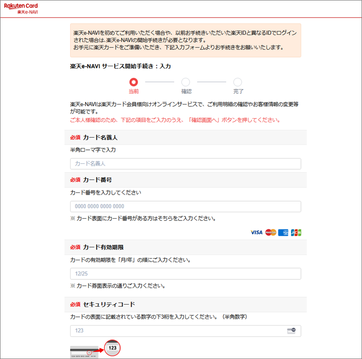362x359 pixels.
Task: Click the VISA card brand logo
Action: 257,232
